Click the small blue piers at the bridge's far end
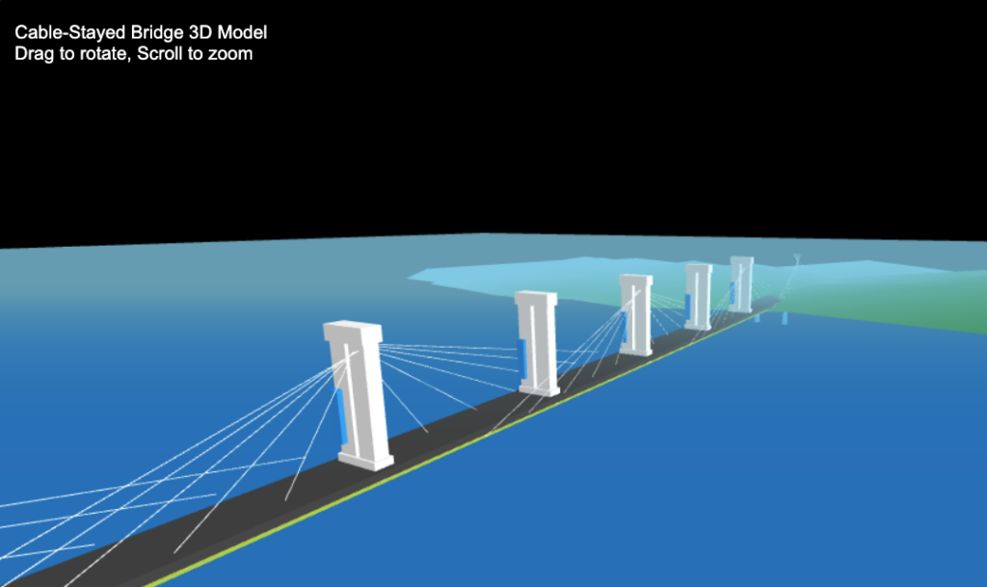The width and height of the screenshot is (987, 587). (784, 317)
